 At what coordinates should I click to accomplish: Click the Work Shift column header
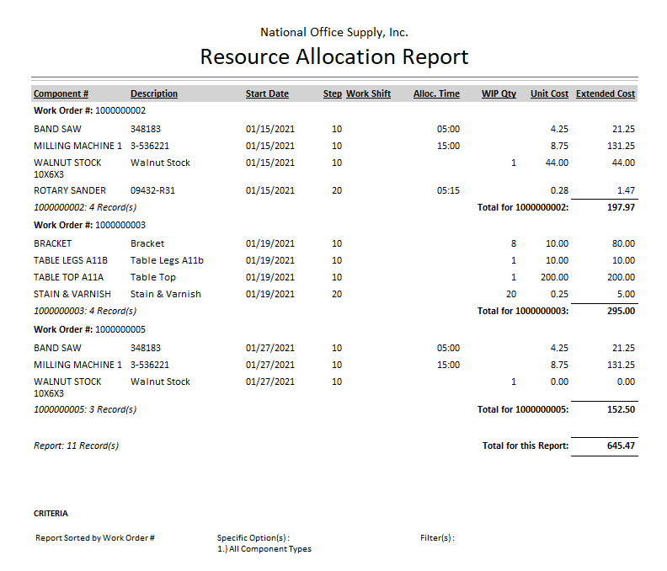point(368,93)
